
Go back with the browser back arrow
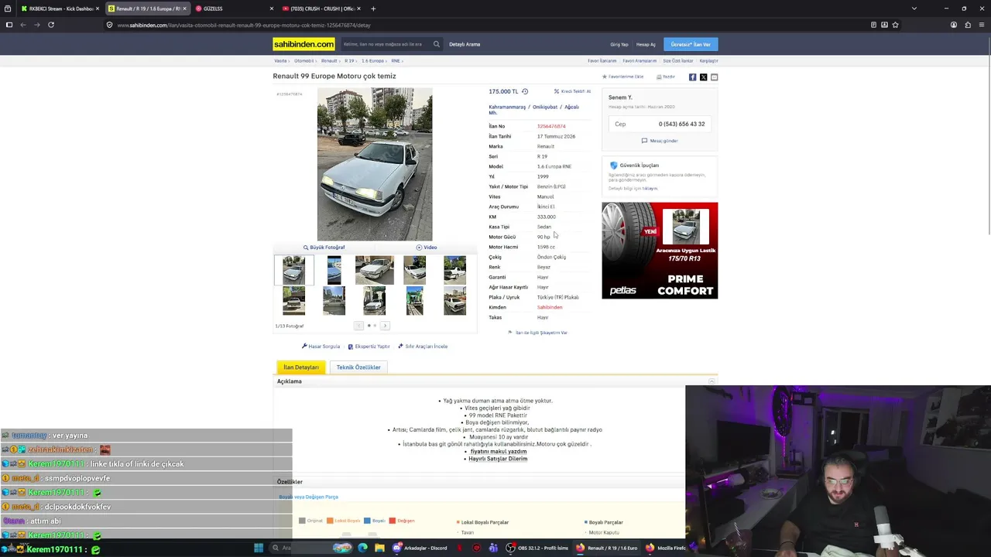coord(23,25)
